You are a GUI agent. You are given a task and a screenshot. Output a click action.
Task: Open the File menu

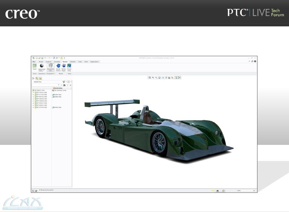coord(34,62)
